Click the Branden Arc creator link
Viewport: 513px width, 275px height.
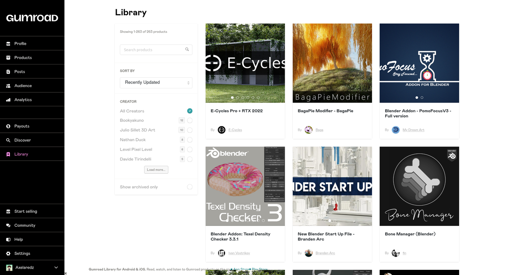[x=325, y=253]
